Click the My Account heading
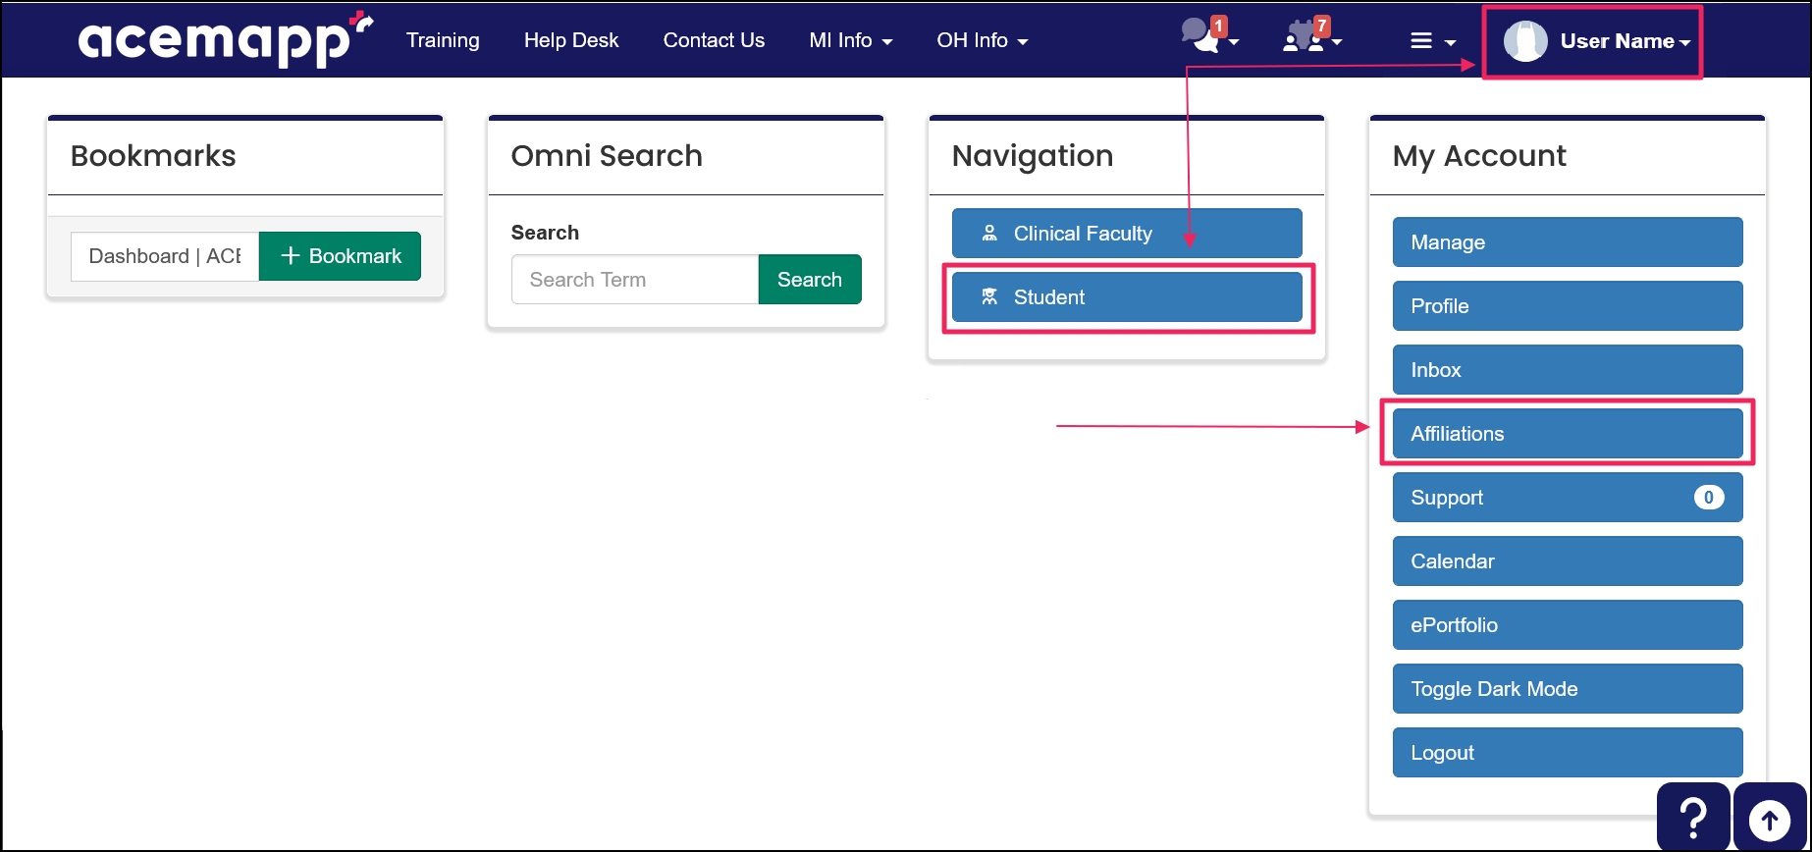This screenshot has height=852, width=1812. pos(1479,156)
